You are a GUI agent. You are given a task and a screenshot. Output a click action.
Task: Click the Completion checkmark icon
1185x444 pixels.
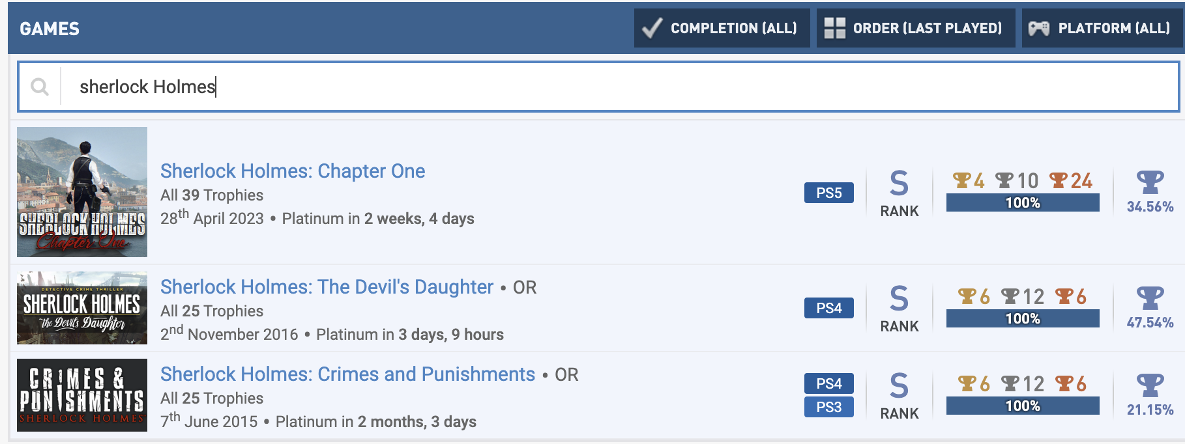tap(652, 28)
